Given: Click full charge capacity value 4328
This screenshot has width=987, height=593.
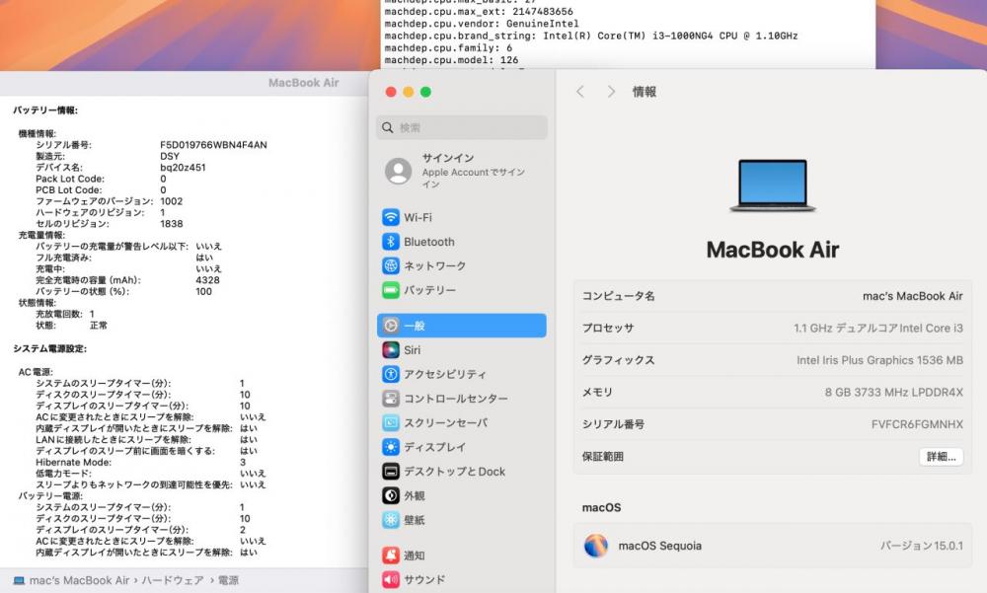Looking at the screenshot, I should 207,280.
